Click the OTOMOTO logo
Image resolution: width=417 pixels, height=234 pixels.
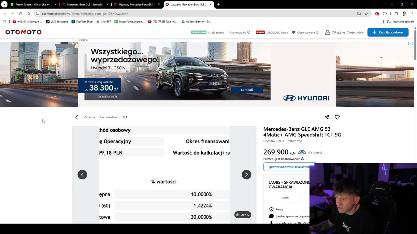point(23,32)
